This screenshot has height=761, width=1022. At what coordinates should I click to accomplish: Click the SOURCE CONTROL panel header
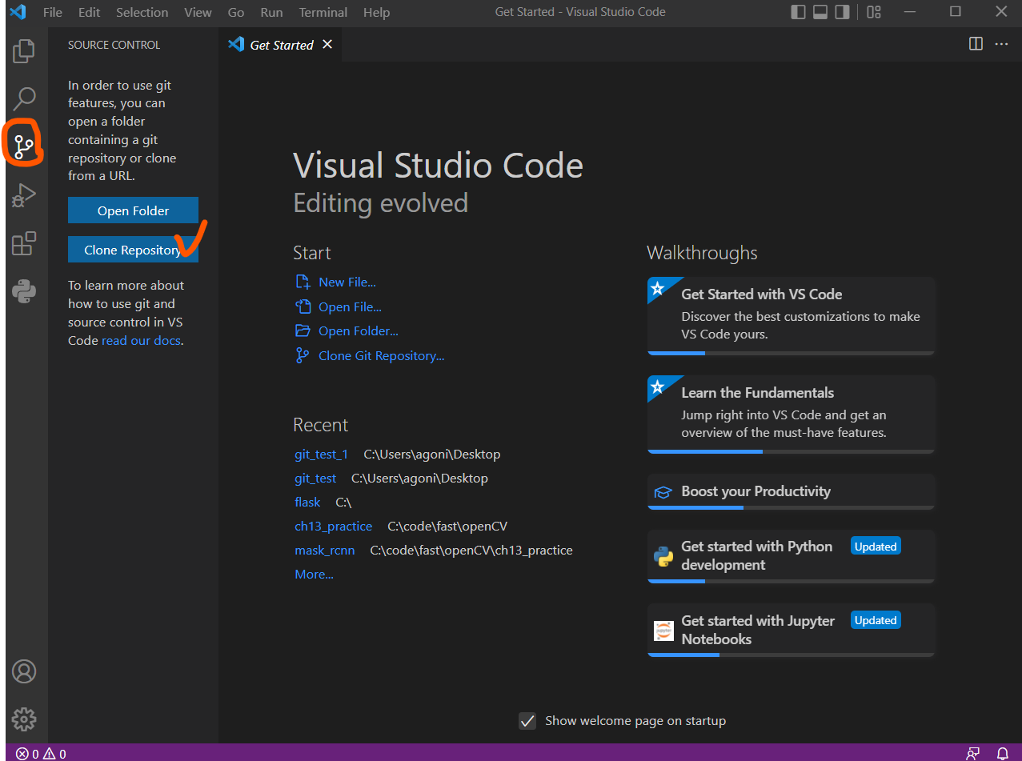[x=114, y=45]
